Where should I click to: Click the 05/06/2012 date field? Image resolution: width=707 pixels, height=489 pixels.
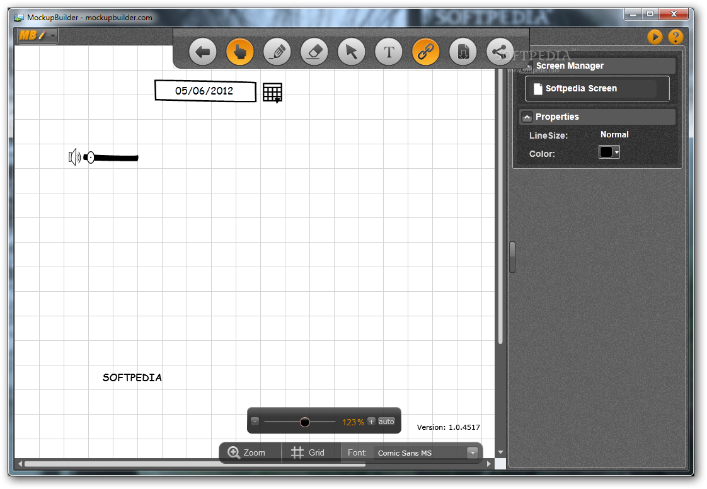(x=205, y=91)
